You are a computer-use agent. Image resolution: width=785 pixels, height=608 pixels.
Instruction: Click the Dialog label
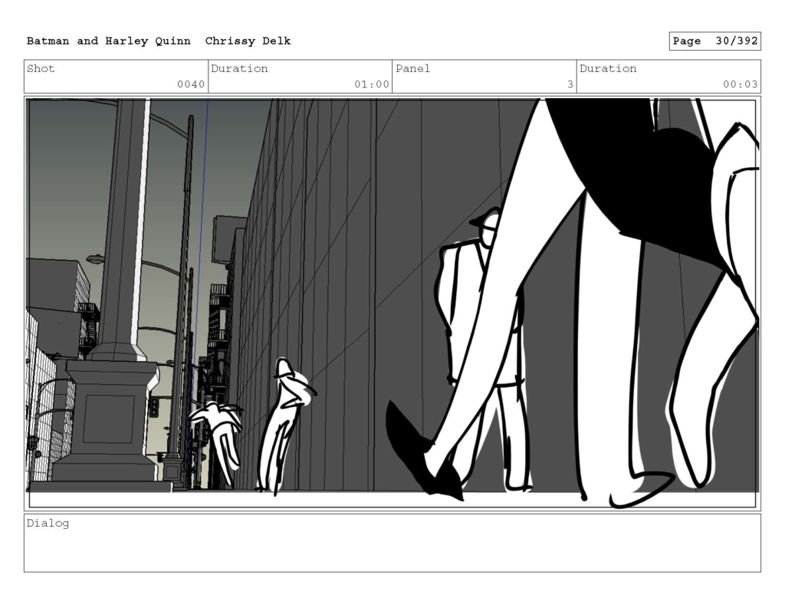[x=48, y=524]
